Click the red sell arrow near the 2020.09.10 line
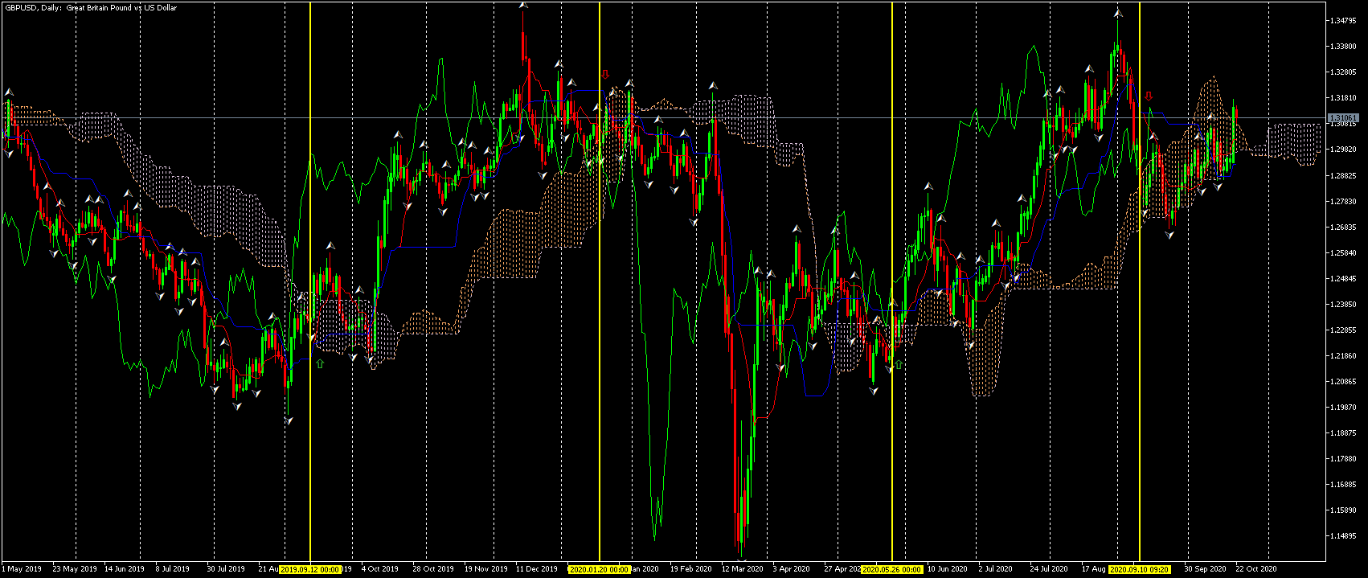Image resolution: width=1368 pixels, height=578 pixels. [x=1149, y=96]
